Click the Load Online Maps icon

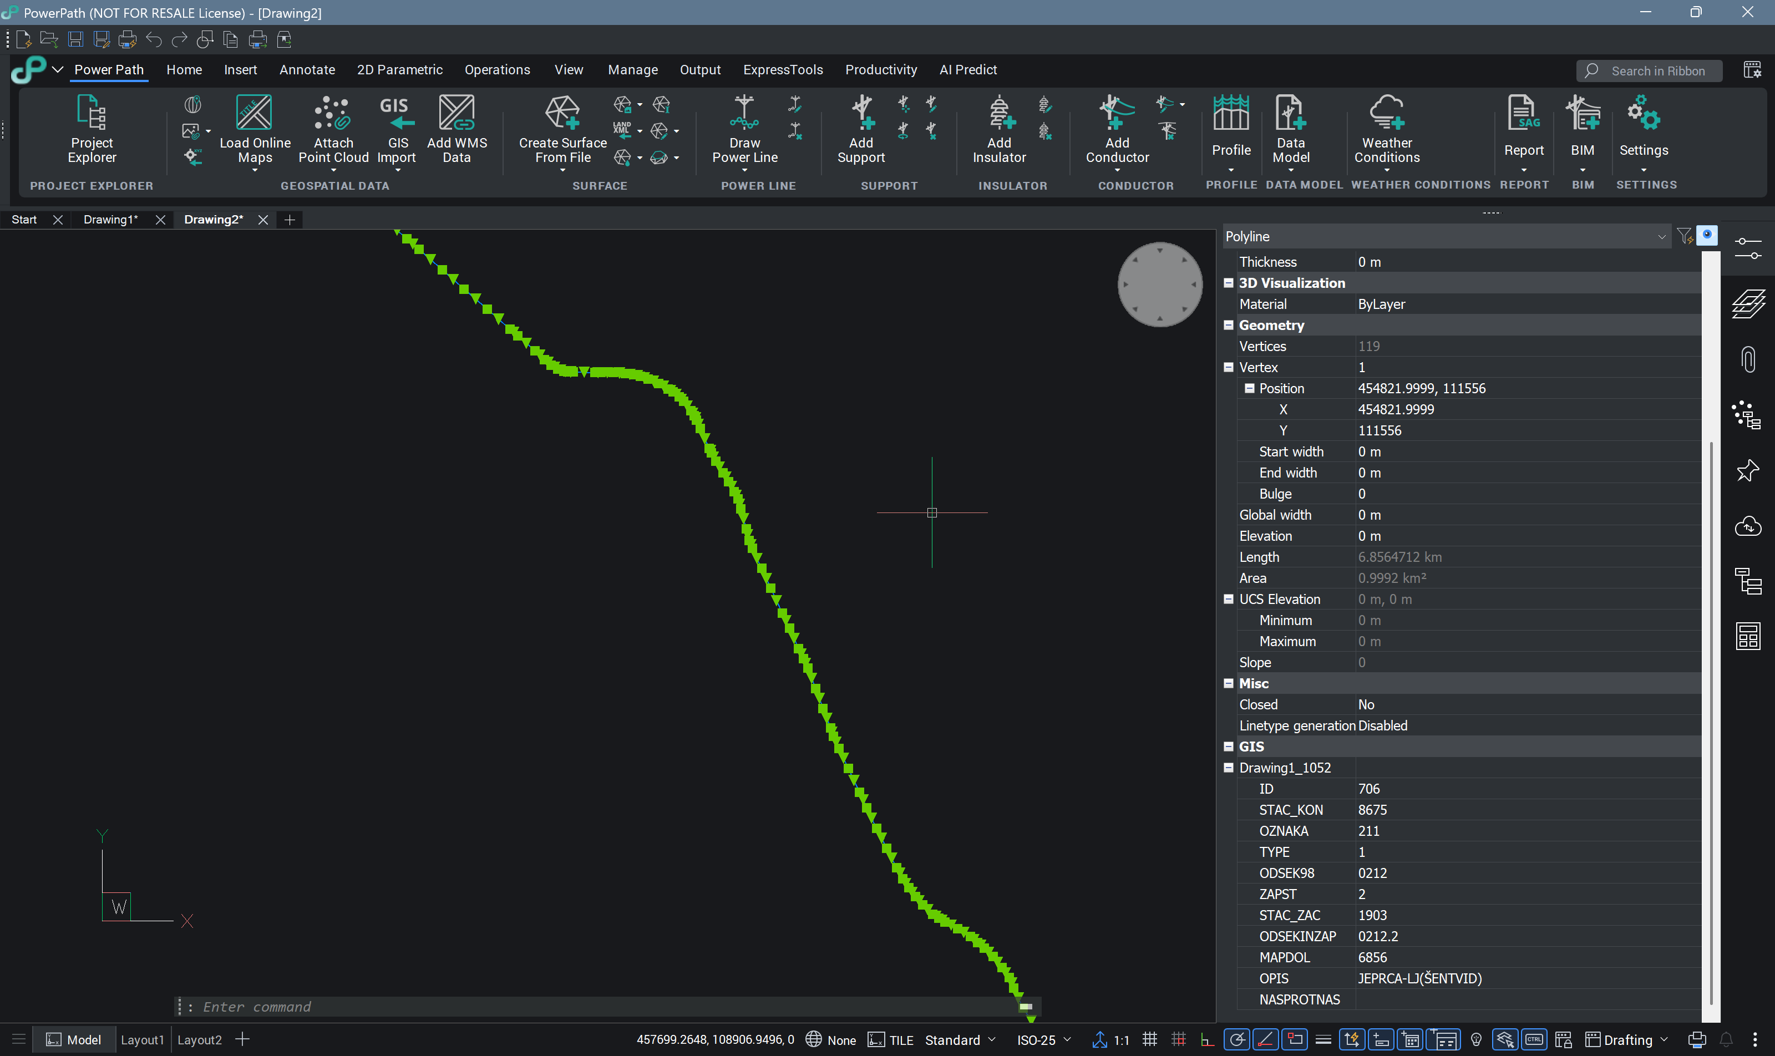pyautogui.click(x=254, y=113)
